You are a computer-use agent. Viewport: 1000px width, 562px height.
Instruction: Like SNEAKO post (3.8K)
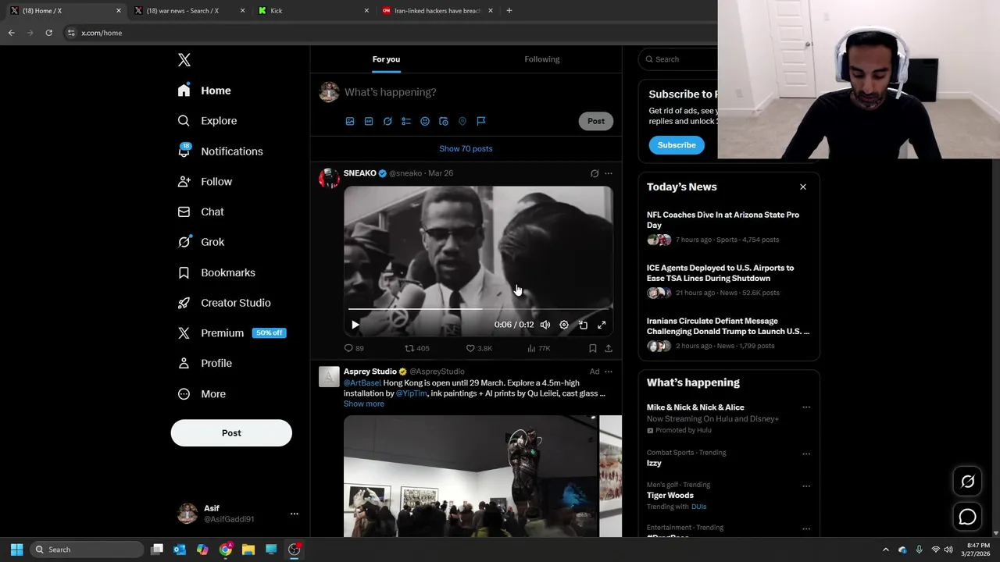point(479,348)
